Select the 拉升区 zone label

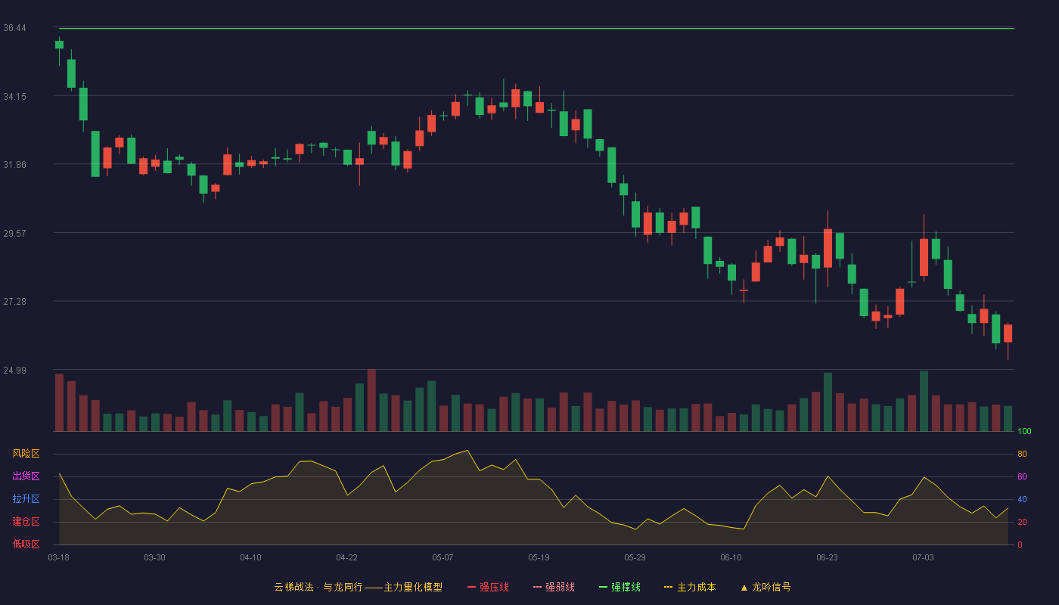[26, 499]
